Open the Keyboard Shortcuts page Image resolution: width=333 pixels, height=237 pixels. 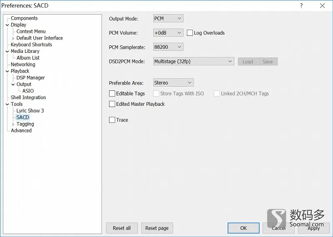[31, 45]
